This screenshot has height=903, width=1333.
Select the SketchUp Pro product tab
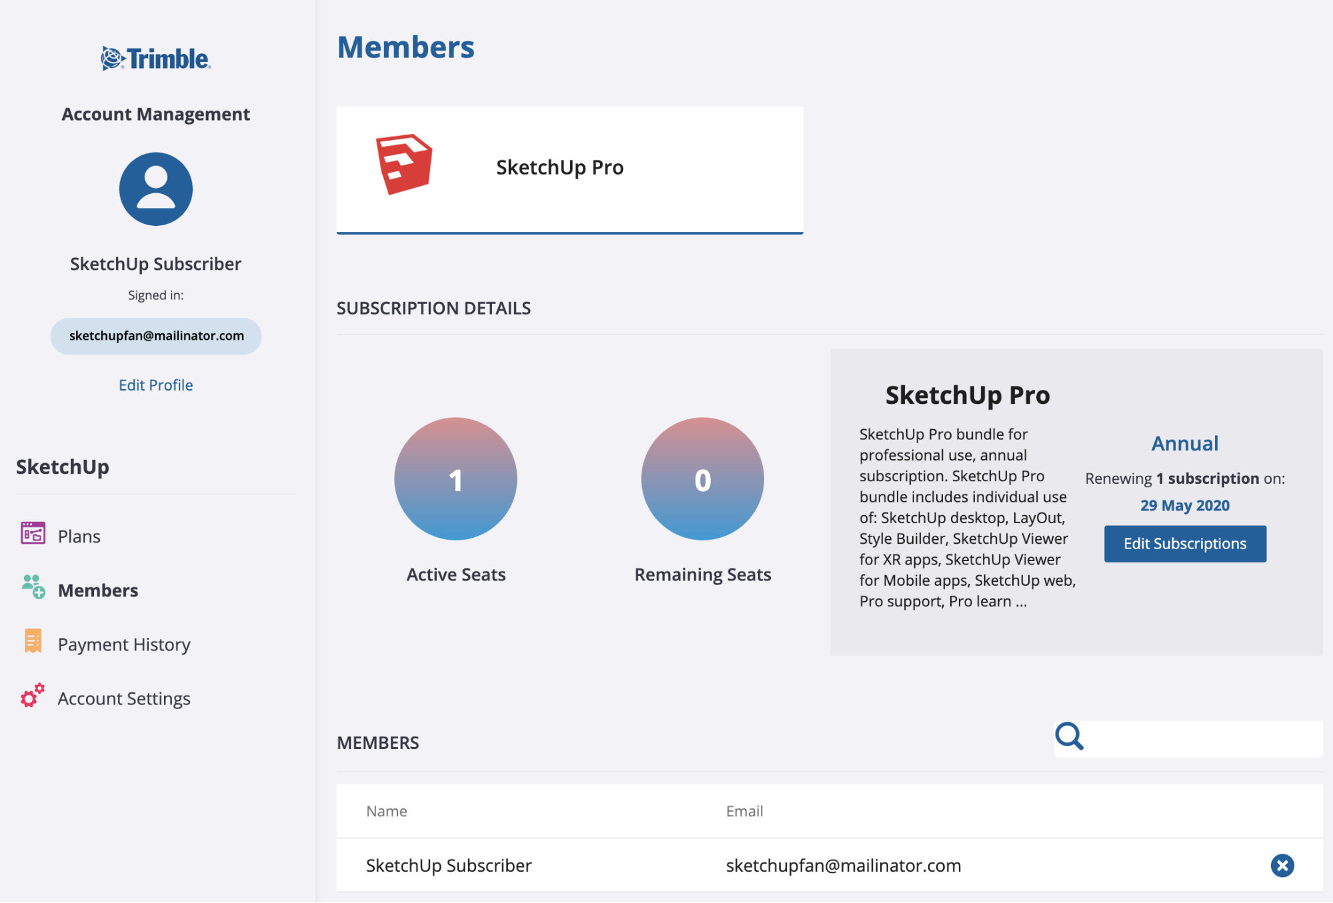tap(569, 170)
